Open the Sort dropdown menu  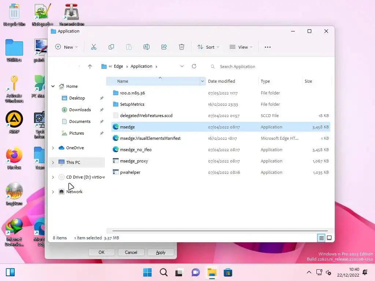coord(208,47)
